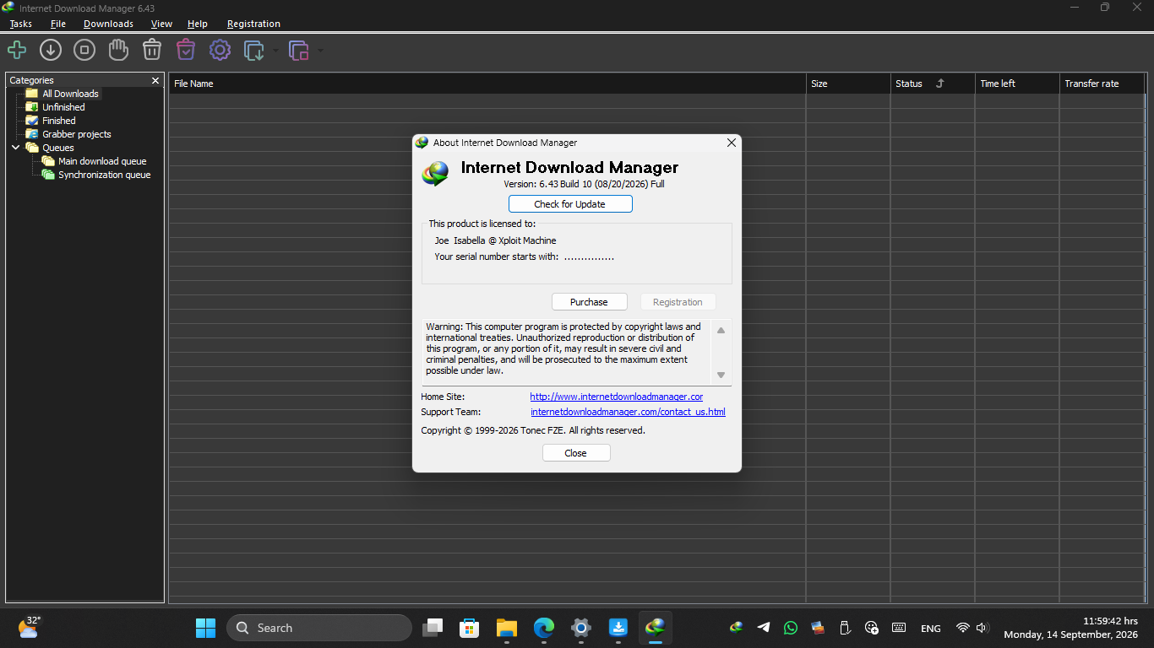This screenshot has width=1154, height=648.
Task: Click the "Version: 6.43 Build 10" text
Action: click(548, 184)
